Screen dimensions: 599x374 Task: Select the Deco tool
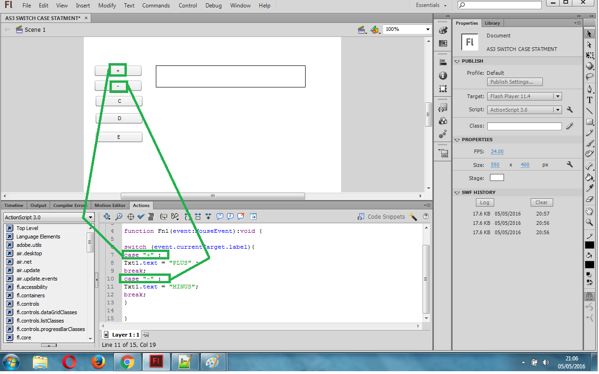(590, 153)
